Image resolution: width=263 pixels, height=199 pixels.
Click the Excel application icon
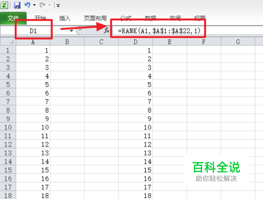point(4,5)
